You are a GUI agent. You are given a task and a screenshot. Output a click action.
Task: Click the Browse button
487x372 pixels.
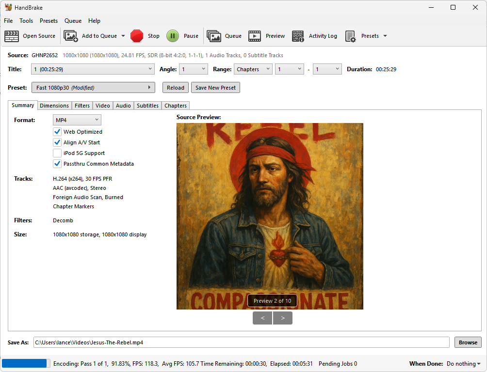point(468,342)
